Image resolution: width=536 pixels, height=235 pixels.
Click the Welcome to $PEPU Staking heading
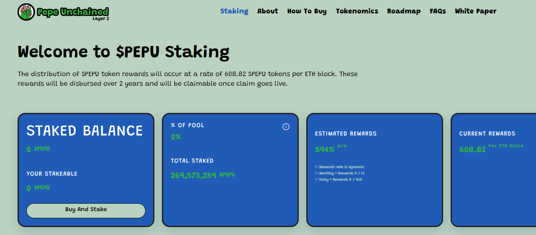[123, 52]
